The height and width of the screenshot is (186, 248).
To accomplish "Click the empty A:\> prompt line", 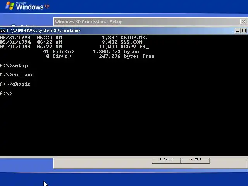I will tap(6, 93).
